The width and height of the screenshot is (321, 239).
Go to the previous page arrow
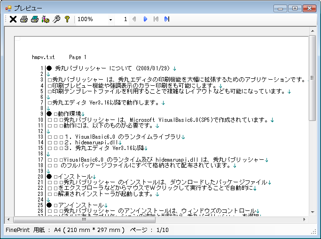(x=134, y=19)
